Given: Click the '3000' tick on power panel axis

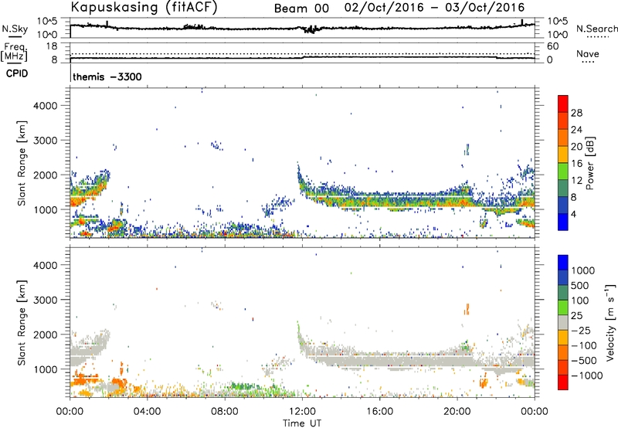Looking at the screenshot, I should click(x=46, y=141).
